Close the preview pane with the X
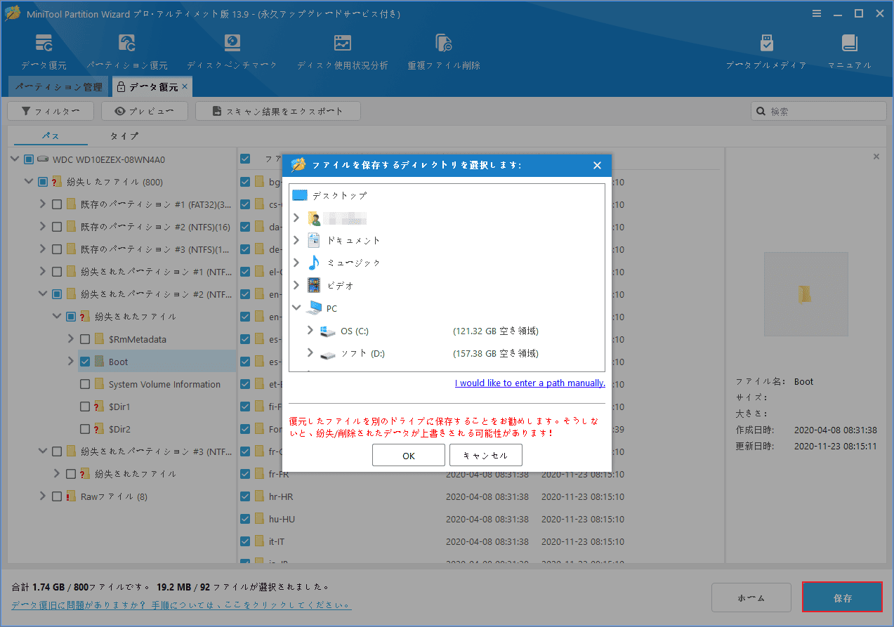Viewport: 894px width, 627px height. [x=876, y=157]
